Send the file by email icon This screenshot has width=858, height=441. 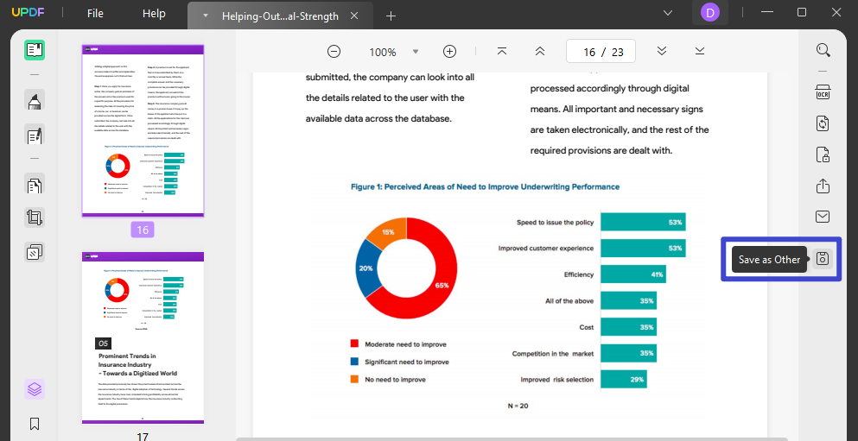tap(823, 217)
